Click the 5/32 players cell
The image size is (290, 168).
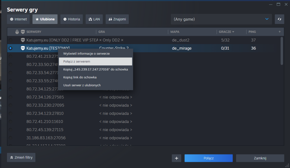pos(225,40)
